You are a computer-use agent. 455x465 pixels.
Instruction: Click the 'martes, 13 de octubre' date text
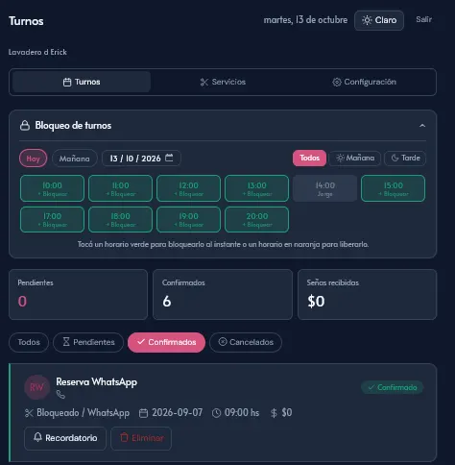305,20
